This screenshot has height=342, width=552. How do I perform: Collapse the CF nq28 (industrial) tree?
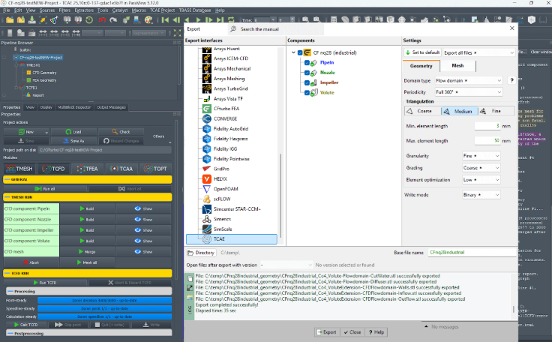point(293,52)
